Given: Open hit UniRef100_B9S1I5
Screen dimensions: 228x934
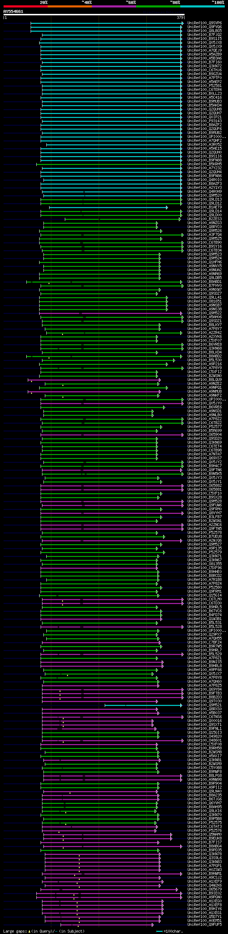Looking at the screenshot, I should click(204, 39).
